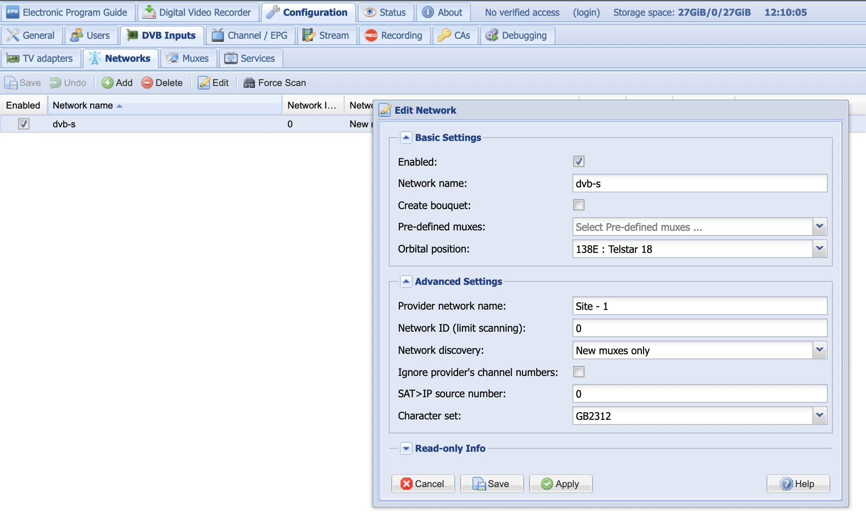The width and height of the screenshot is (866, 522).
Task: Click the Storage space 27GiB/0/27GiB value
Action: 714,12
